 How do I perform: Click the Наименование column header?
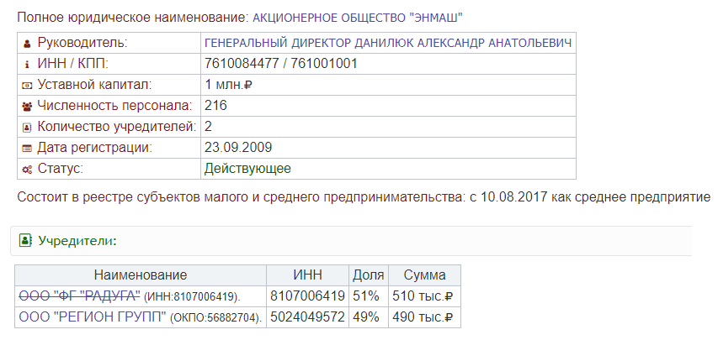click(x=141, y=275)
